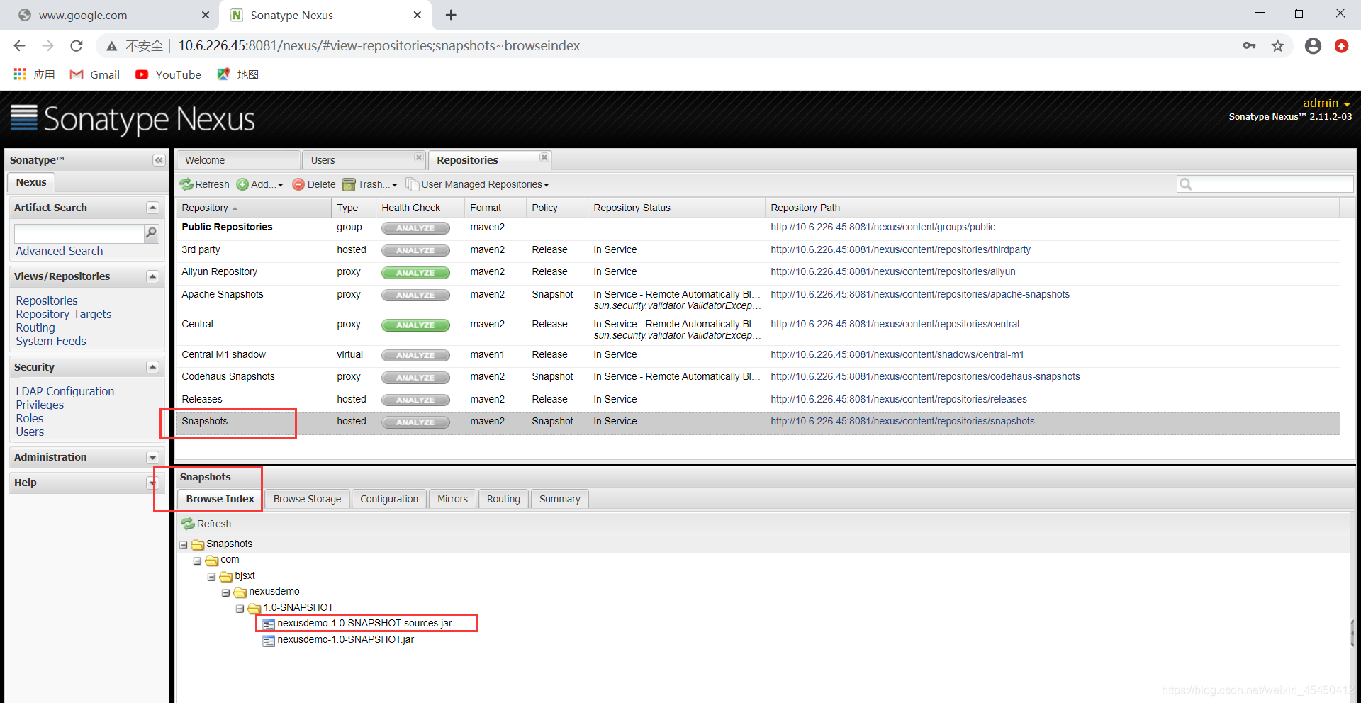Collapse the Sonatype side panel

tap(159, 160)
